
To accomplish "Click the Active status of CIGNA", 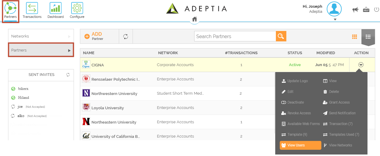I will (x=295, y=65).
